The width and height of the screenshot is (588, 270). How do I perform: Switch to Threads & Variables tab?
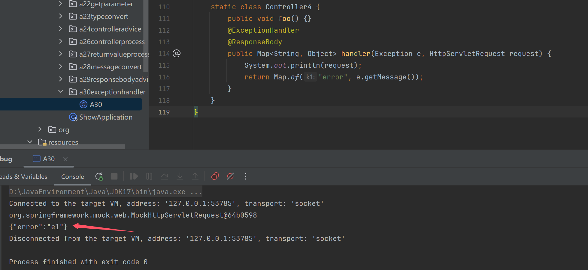tap(23, 177)
